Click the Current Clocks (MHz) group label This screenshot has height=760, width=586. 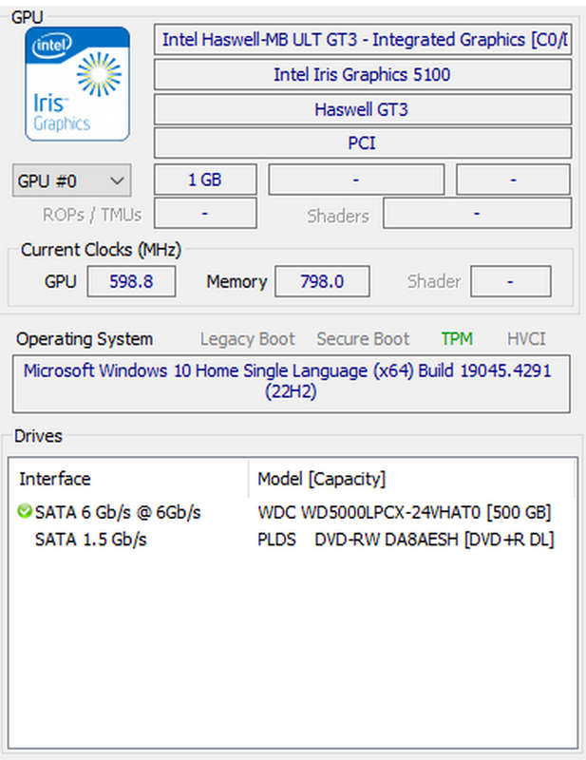(101, 250)
